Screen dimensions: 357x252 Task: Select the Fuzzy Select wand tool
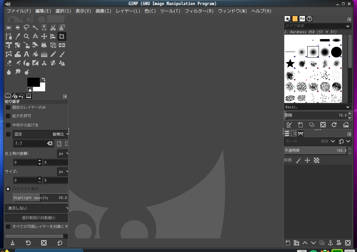pyautogui.click(x=35, y=28)
